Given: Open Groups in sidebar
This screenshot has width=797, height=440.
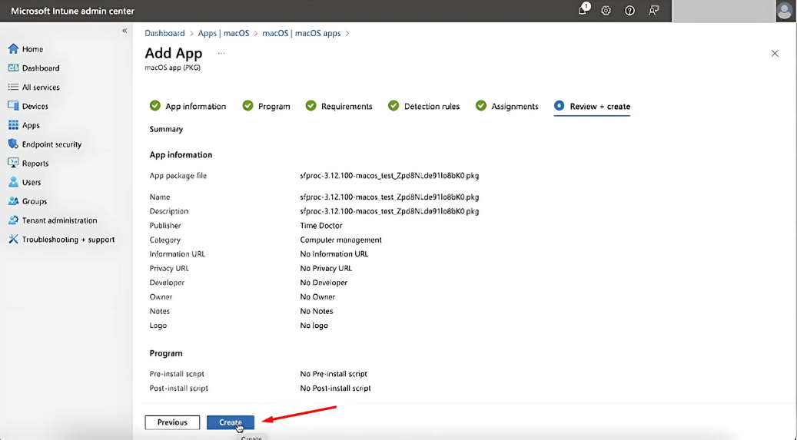Looking at the screenshot, I should click(28, 202).
